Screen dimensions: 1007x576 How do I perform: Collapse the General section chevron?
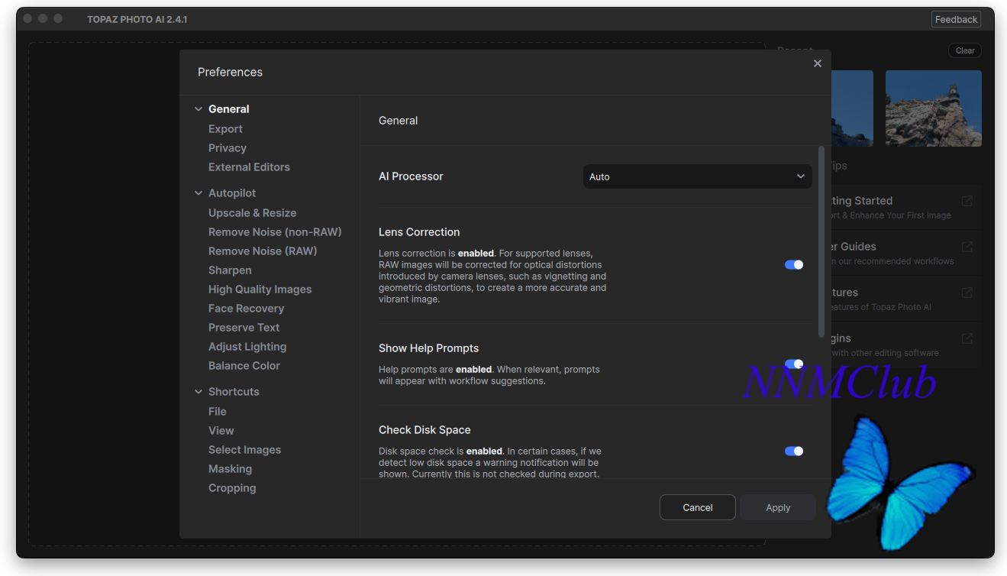[x=198, y=109]
